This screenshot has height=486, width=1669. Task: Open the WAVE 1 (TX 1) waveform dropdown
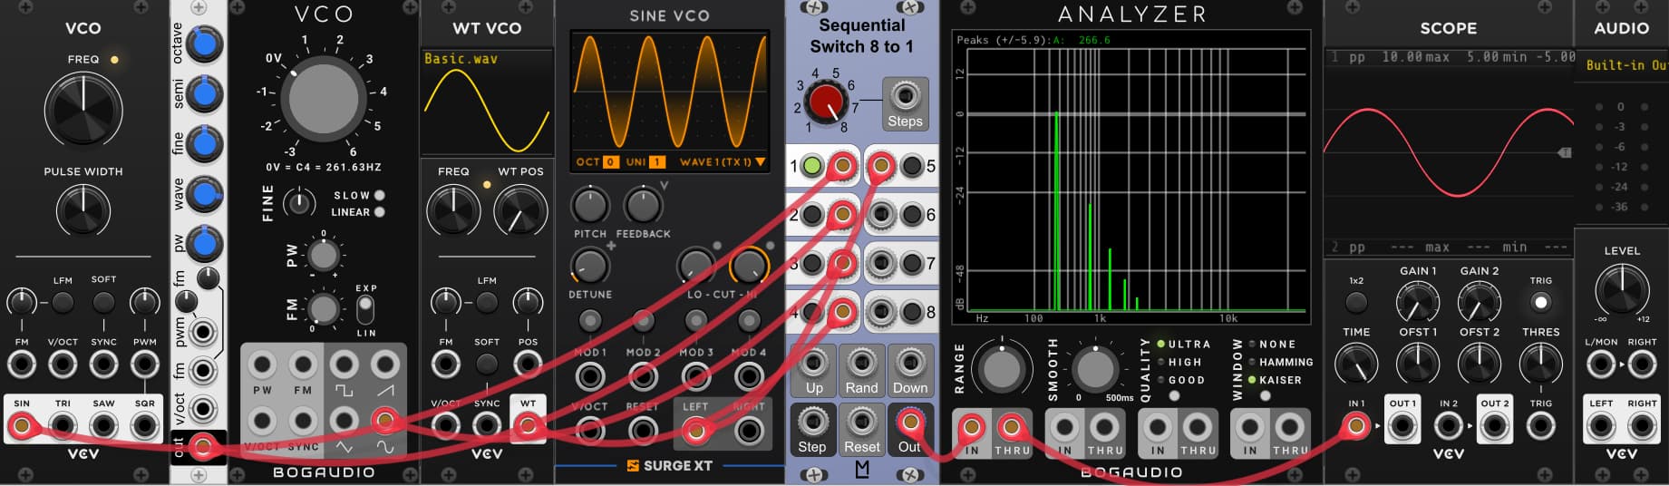pyautogui.click(x=722, y=162)
